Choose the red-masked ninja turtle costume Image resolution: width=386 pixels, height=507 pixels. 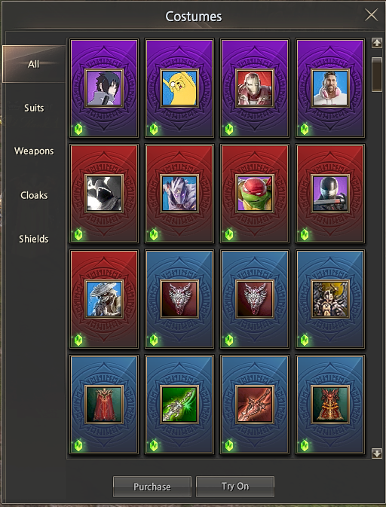255,194
